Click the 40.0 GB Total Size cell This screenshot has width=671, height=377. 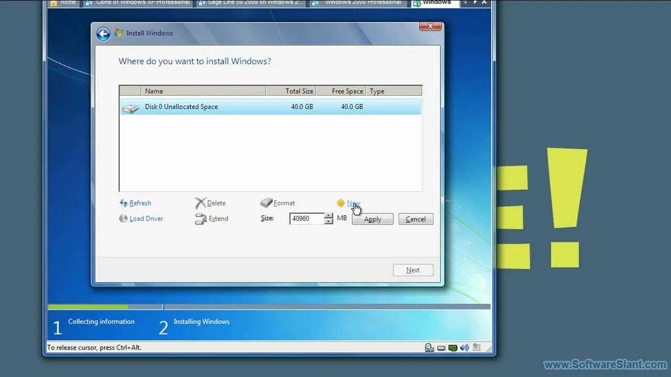pyautogui.click(x=302, y=107)
